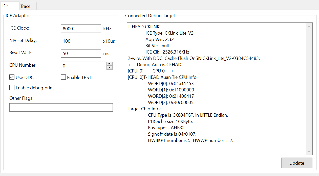
Task: Select the ICE tab
Action: (6, 6)
